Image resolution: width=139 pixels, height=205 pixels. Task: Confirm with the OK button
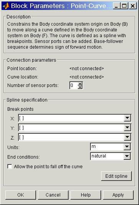coord(21,195)
